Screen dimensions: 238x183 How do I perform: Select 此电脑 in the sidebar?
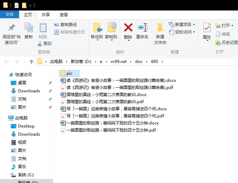point(18,118)
